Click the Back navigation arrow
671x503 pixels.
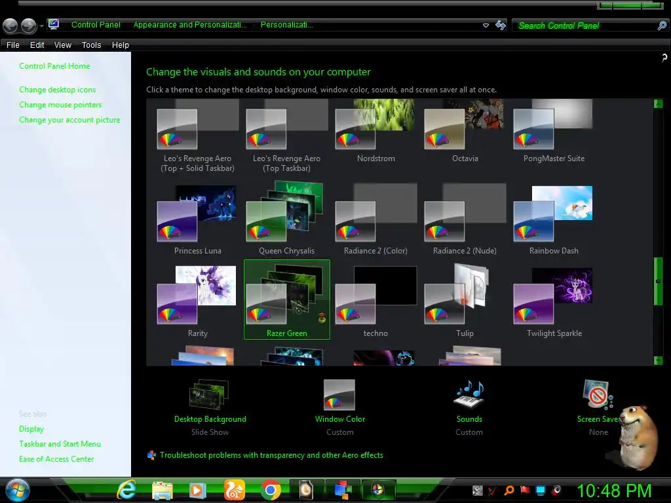[x=10, y=26]
